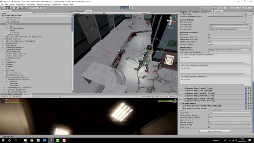Select the Hand tool in toolbar
The image size is (254, 143).
click(3, 8)
